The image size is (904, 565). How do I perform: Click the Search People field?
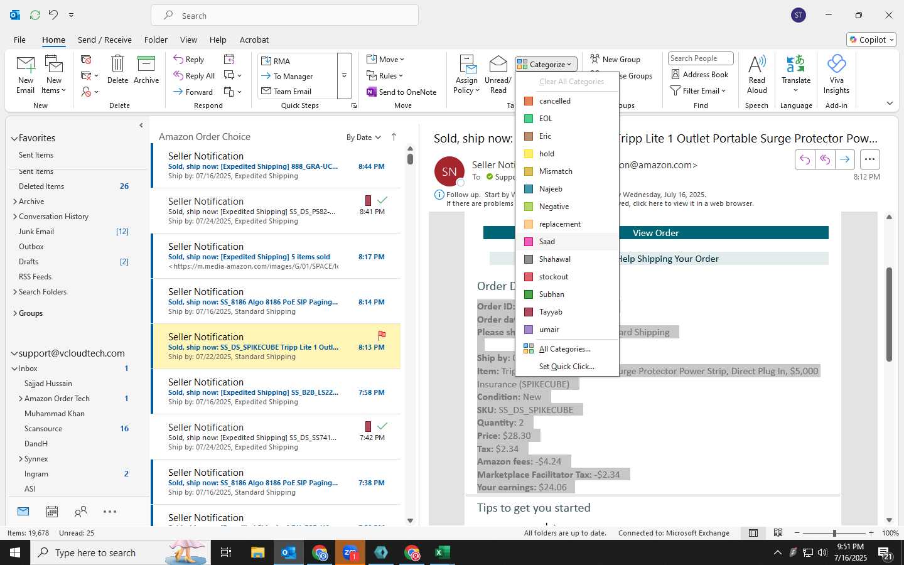click(701, 58)
